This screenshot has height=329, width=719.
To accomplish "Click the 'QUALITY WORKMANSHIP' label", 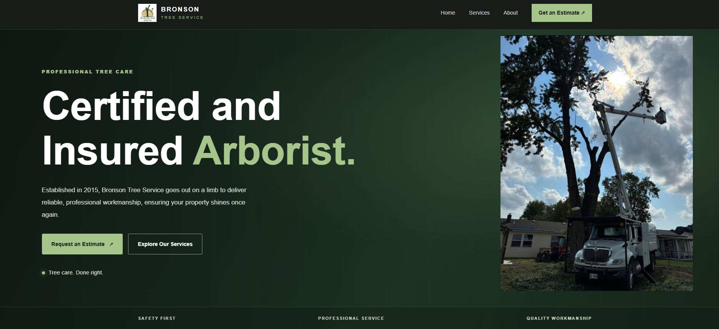I will pyautogui.click(x=559, y=318).
